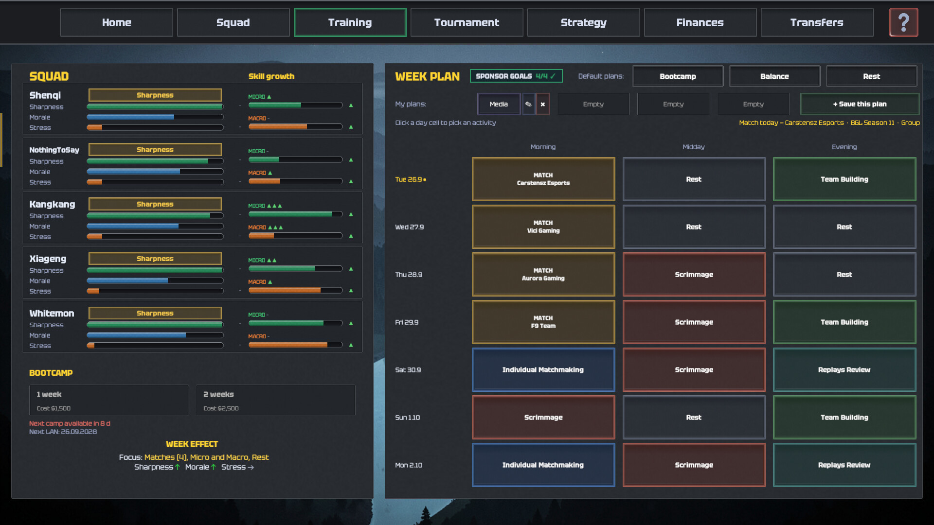The image size is (934, 525).
Task: Pick Tuesday evening Team Building cell
Action: coord(844,179)
